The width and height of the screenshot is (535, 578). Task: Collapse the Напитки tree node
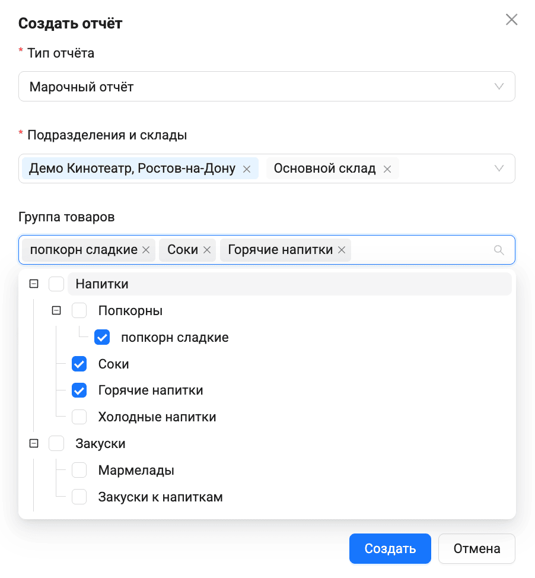pyautogui.click(x=34, y=284)
